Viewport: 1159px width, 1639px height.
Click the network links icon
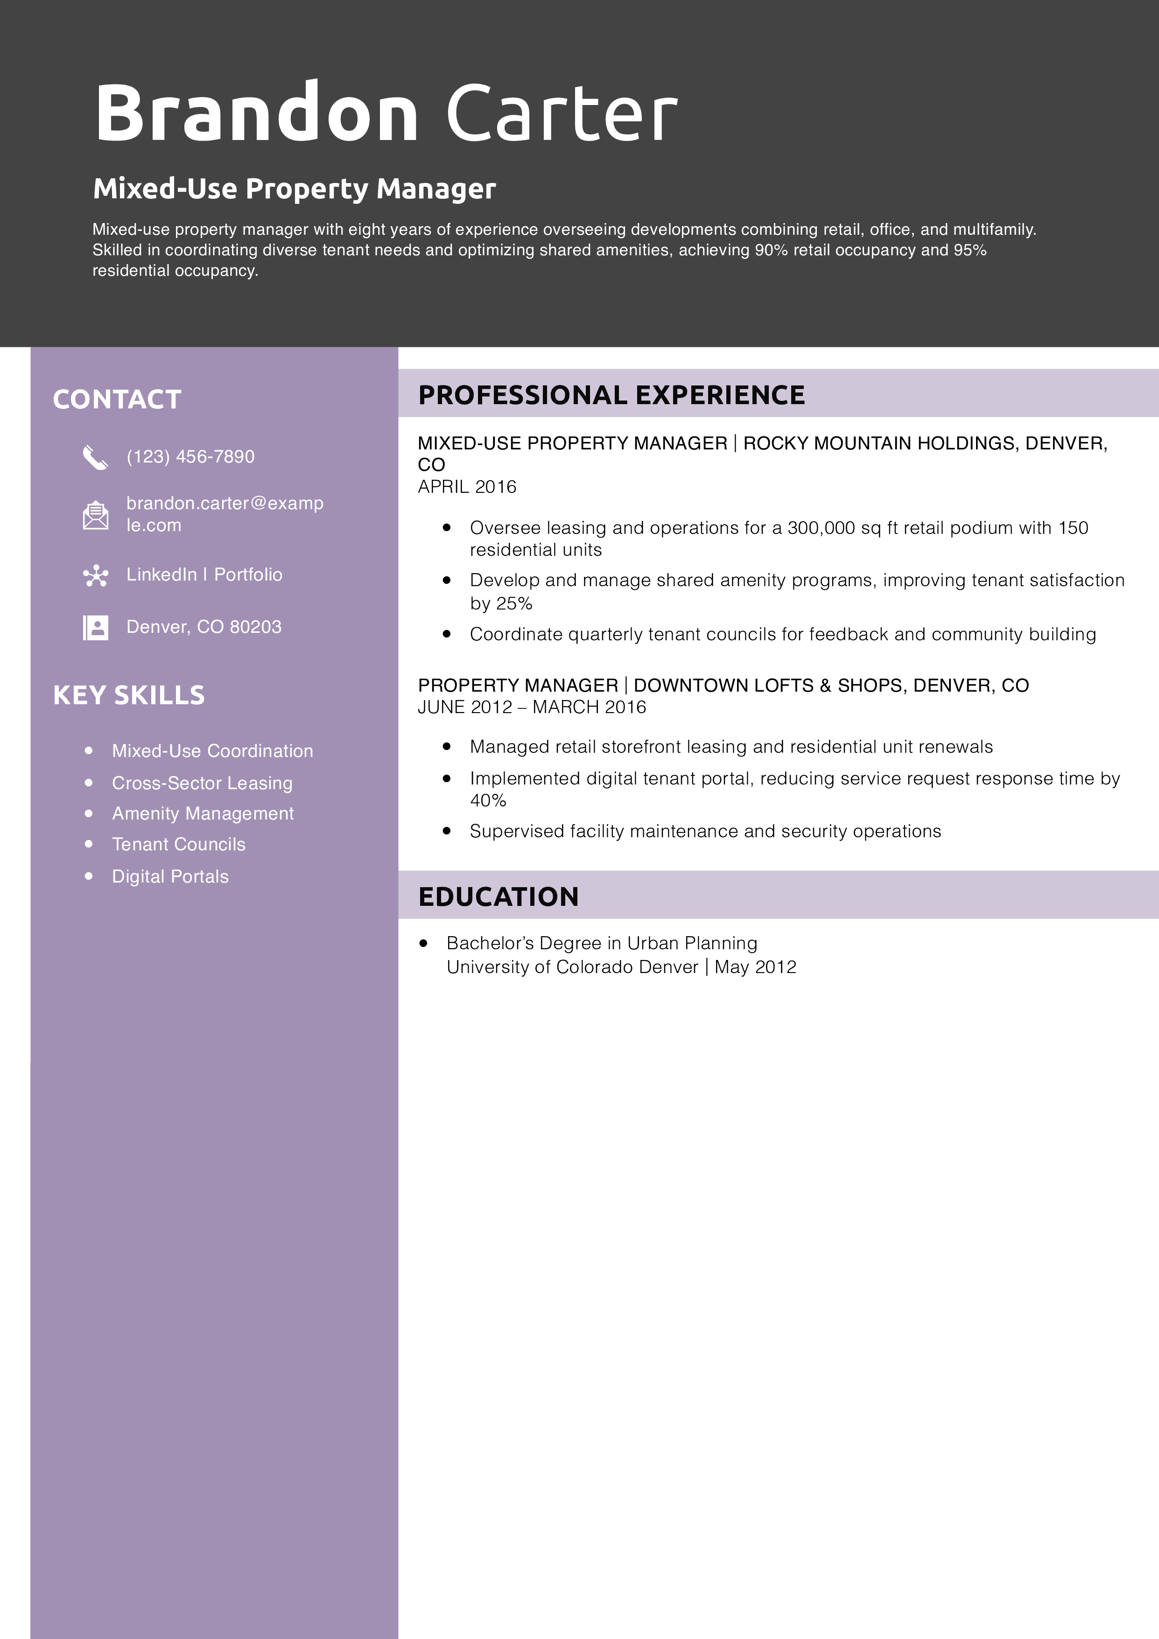point(96,575)
